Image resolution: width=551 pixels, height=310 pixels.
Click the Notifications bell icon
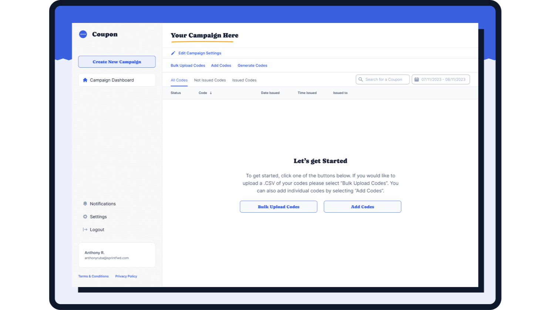[x=85, y=204]
